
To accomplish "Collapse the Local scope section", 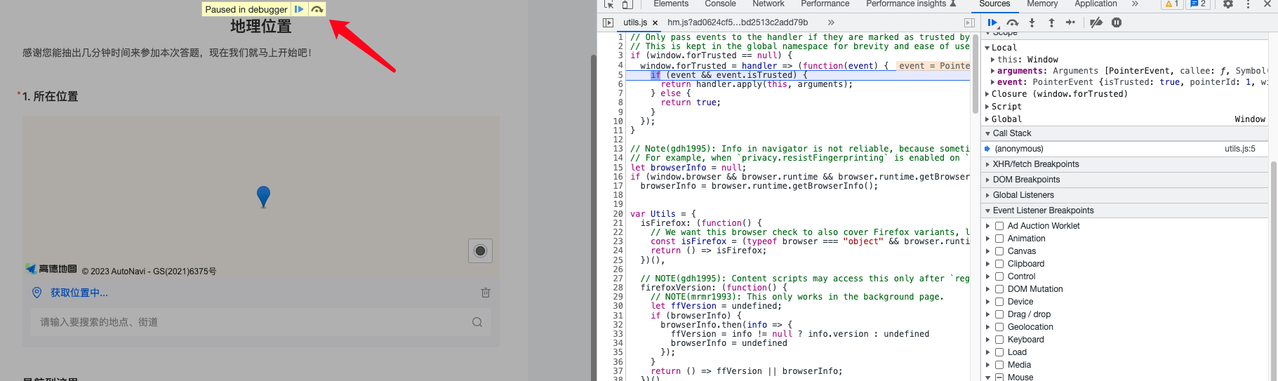I will click(x=987, y=48).
